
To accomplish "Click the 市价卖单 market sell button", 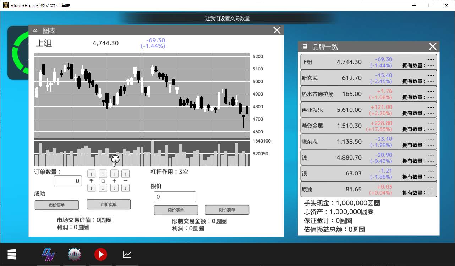I will [x=109, y=204].
